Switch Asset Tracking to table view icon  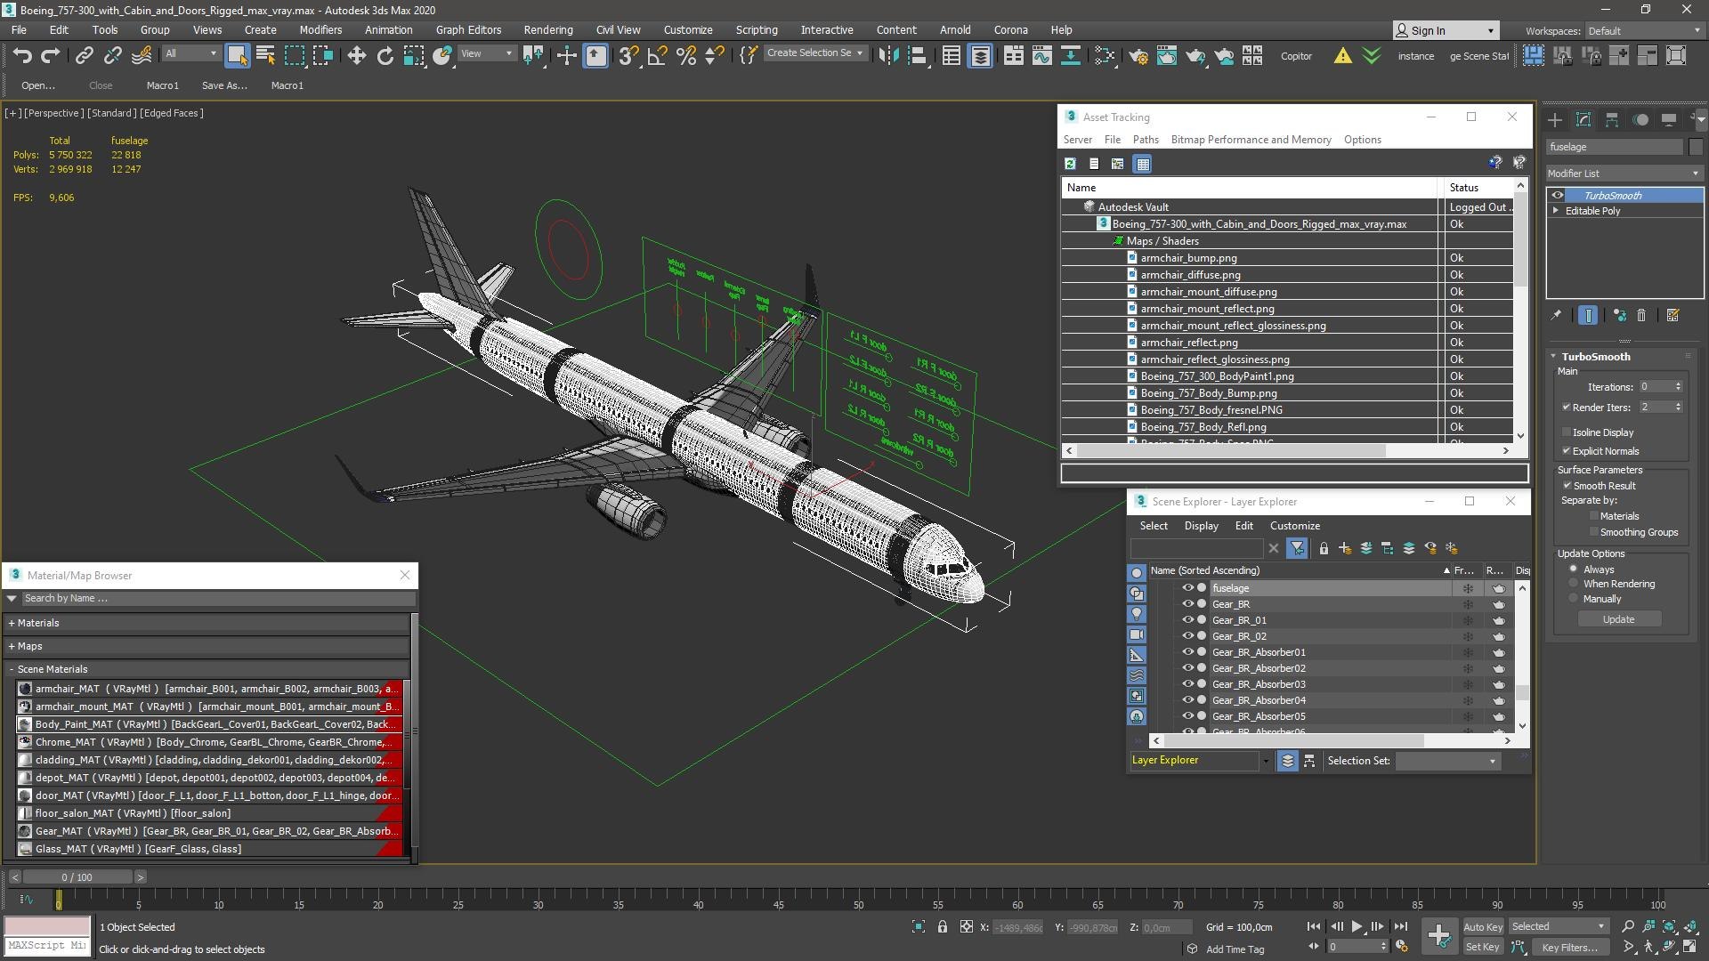[1143, 164]
